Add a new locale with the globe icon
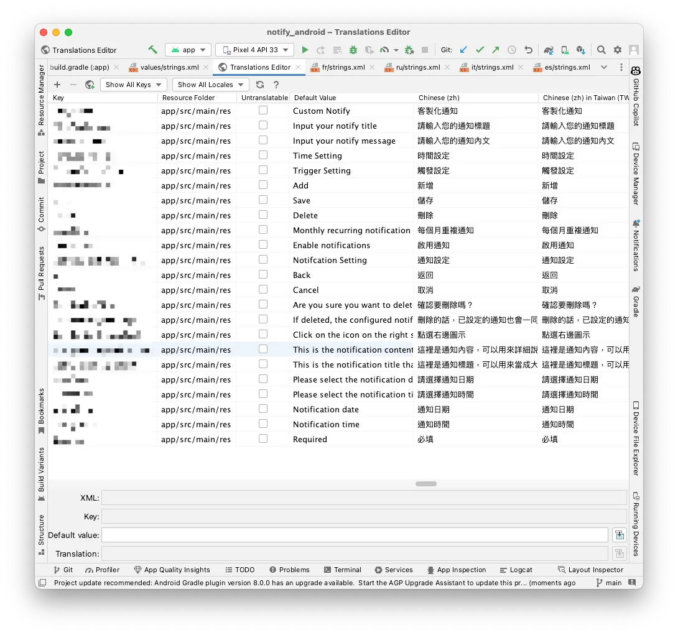Viewport: 678px width, 635px height. coord(90,85)
